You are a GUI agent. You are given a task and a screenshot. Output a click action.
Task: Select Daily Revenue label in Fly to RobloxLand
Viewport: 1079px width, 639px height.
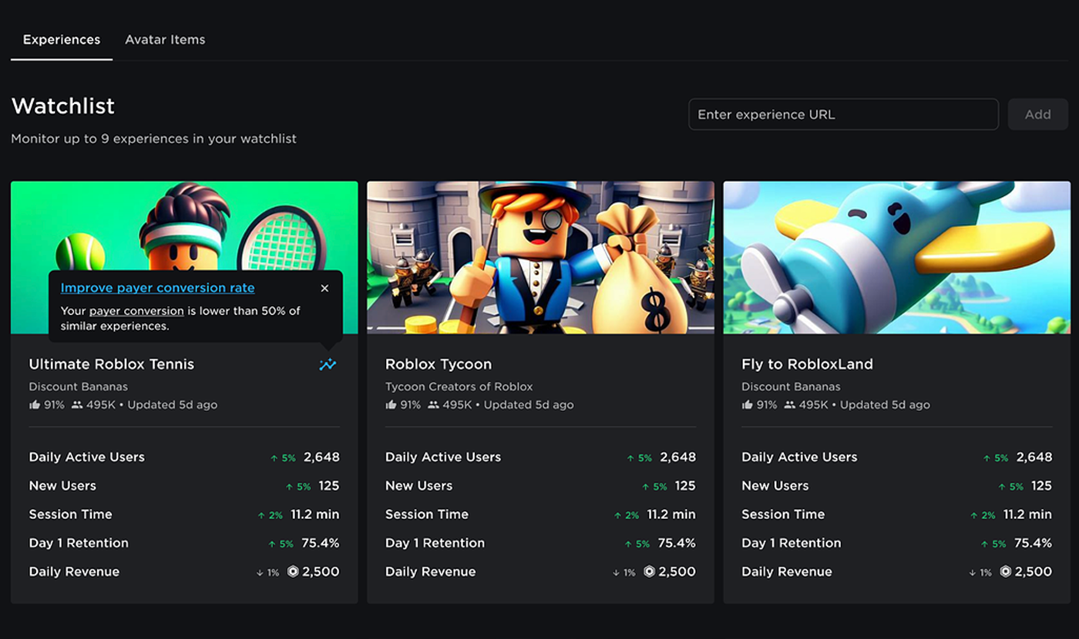tap(786, 571)
